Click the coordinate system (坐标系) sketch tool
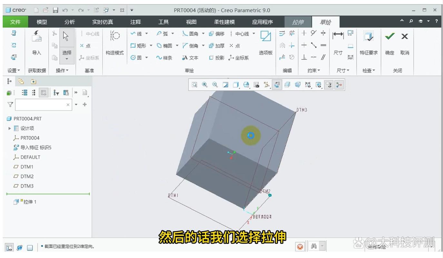Screen dimensions: 443x258 coord(239,58)
